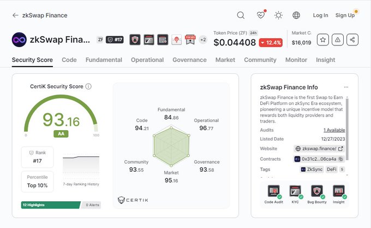Click the KYC verified badge in header
Image resolution: width=371 pixels, height=228 pixels.
[x=149, y=39]
